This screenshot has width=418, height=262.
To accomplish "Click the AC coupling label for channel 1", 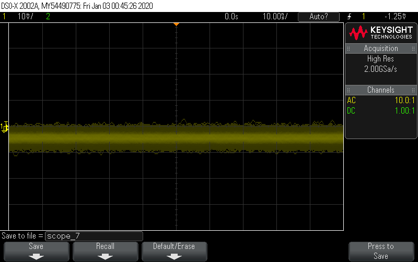I will (x=351, y=101).
